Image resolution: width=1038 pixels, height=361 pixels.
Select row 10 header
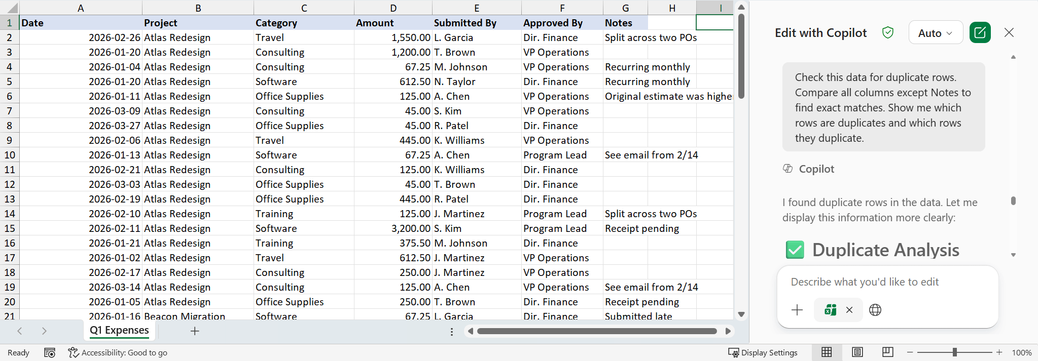coord(10,155)
